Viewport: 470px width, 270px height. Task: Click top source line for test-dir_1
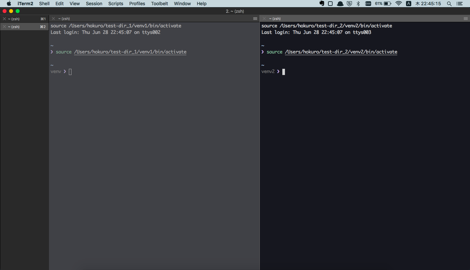coord(116,26)
